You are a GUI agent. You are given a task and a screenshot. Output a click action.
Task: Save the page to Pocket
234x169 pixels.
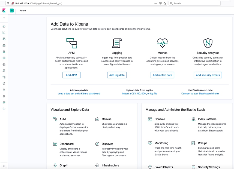tap(160, 3)
